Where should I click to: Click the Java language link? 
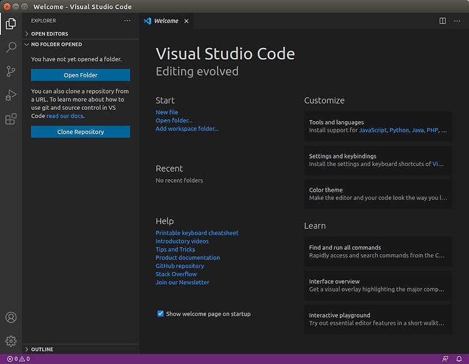tap(418, 130)
